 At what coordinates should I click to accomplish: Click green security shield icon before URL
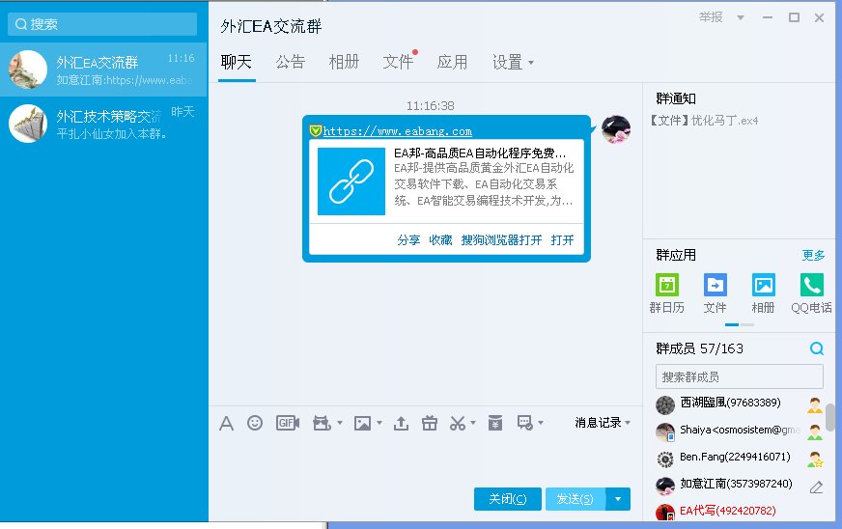[x=315, y=130]
